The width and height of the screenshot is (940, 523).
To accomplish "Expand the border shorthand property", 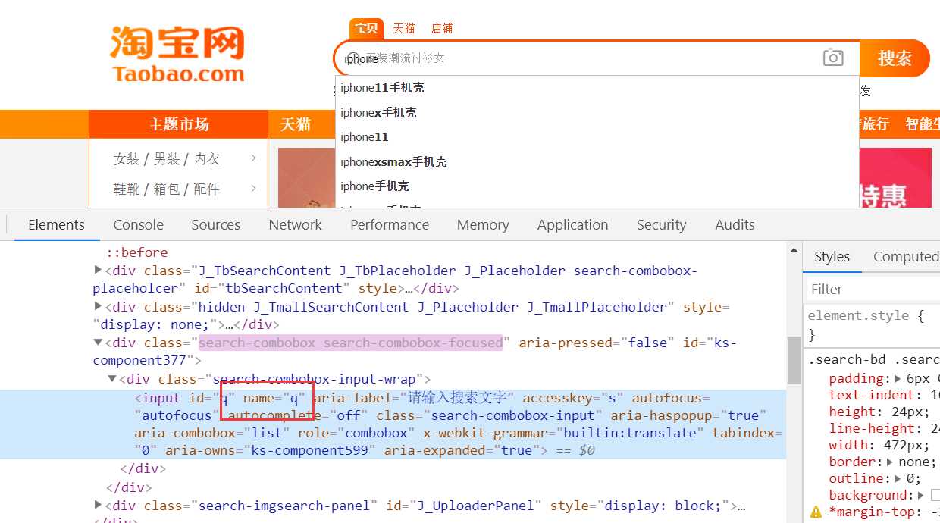I will click(890, 462).
